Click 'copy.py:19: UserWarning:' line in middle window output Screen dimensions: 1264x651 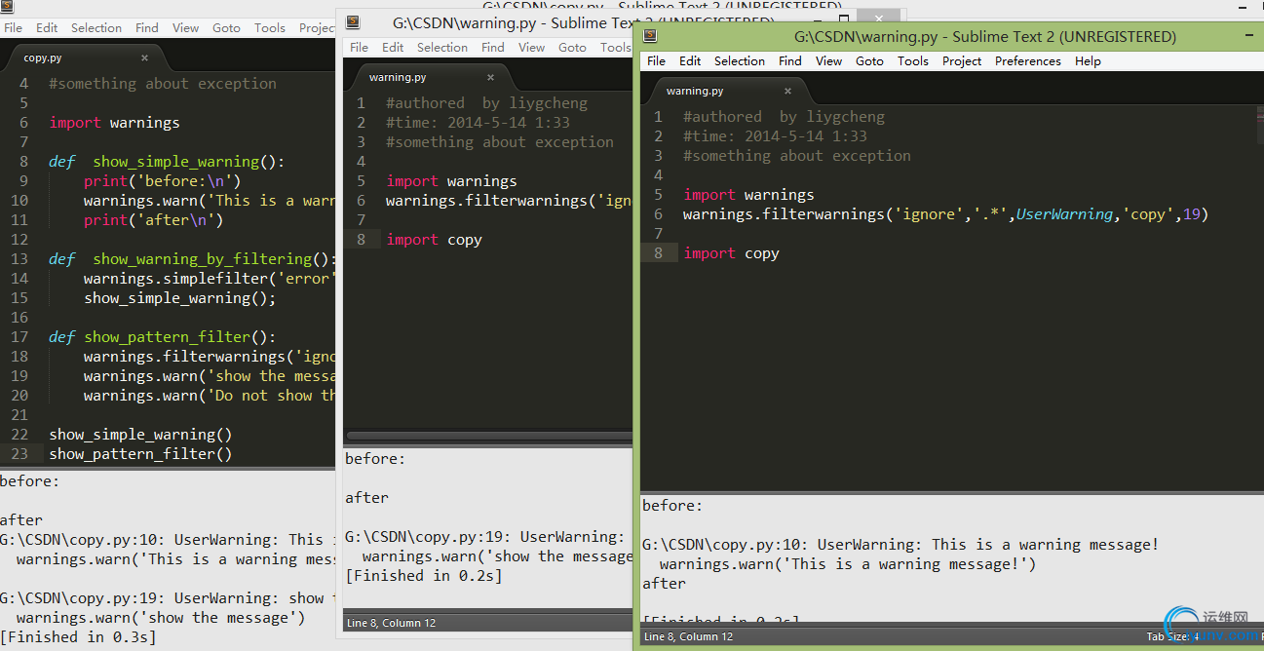coord(484,537)
